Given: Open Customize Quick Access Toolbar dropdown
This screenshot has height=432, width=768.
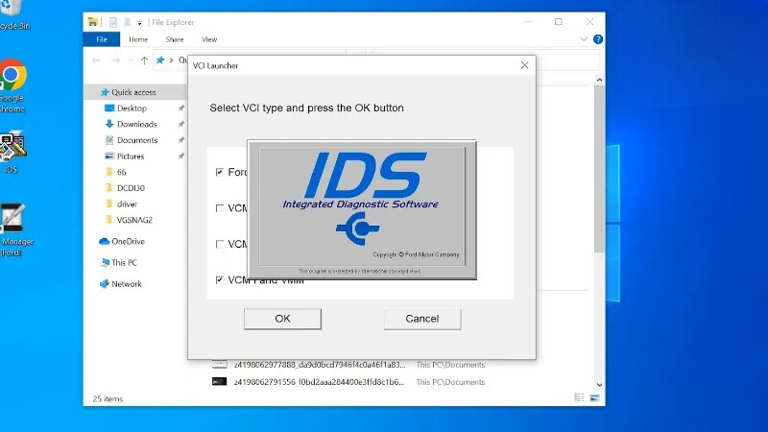Looking at the screenshot, I should click(x=139, y=22).
